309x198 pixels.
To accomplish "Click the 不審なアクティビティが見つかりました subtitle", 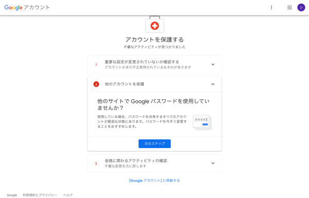I will pyautogui.click(x=154, y=47).
